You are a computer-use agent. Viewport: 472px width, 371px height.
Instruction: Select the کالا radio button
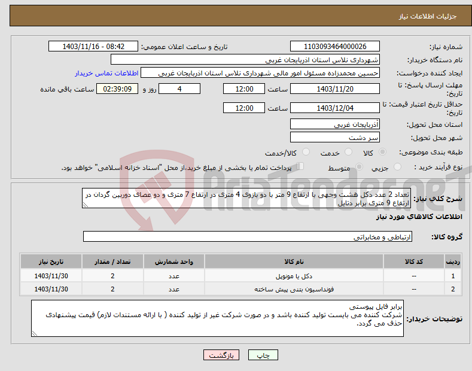[x=382, y=152]
